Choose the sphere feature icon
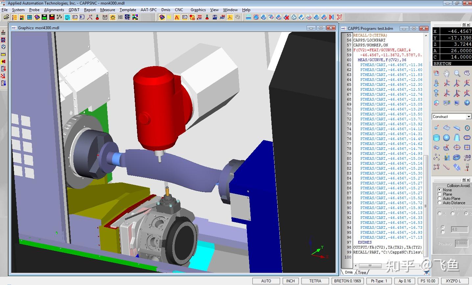This screenshot has height=285, width=472. point(446,137)
